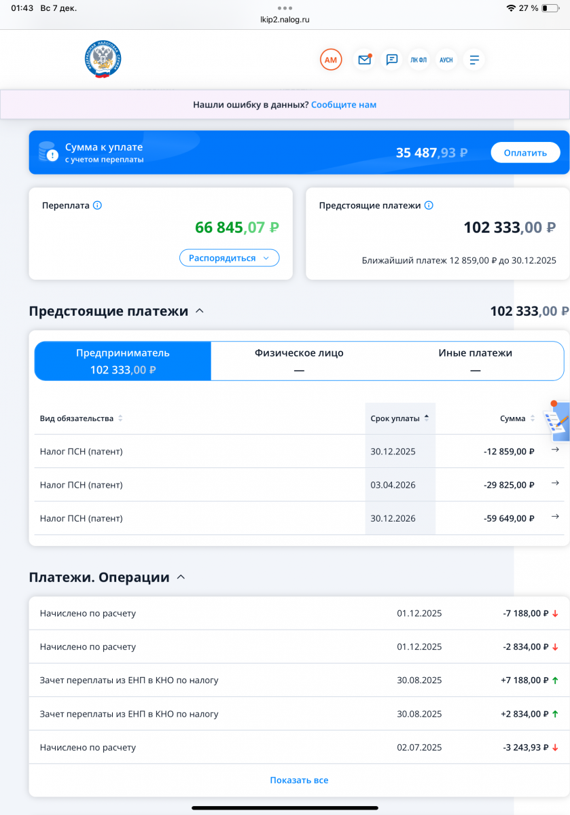Collapse the Предстоящие платежи section
Image resolution: width=570 pixels, height=815 pixels.
[199, 311]
